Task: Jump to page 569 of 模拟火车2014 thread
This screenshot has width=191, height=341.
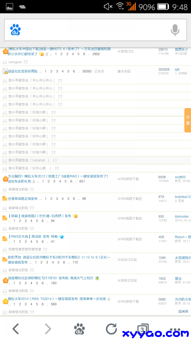Action: pos(53,304)
